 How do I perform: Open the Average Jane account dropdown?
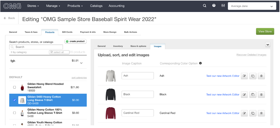(x=252, y=6)
